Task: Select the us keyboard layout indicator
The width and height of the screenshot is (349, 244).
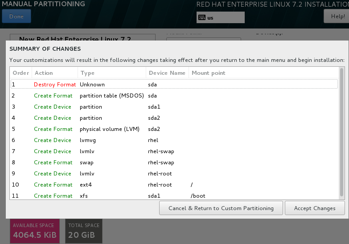Action: click(x=220, y=17)
